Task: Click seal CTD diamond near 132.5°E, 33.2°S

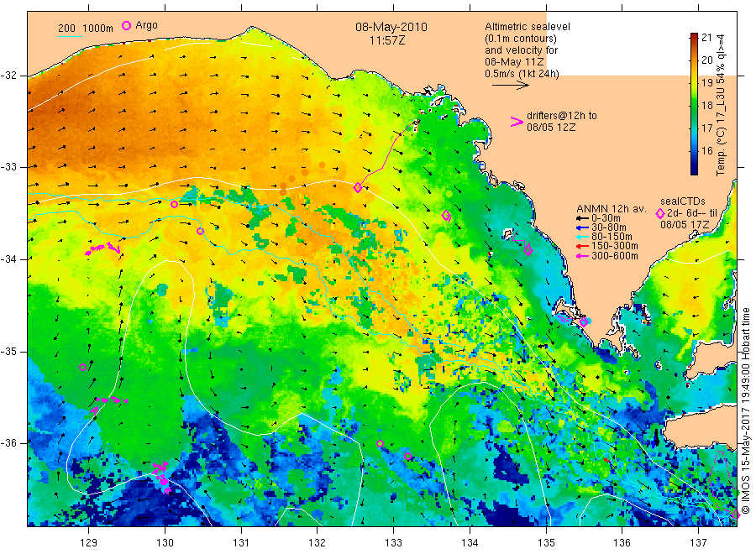Action: [x=358, y=187]
